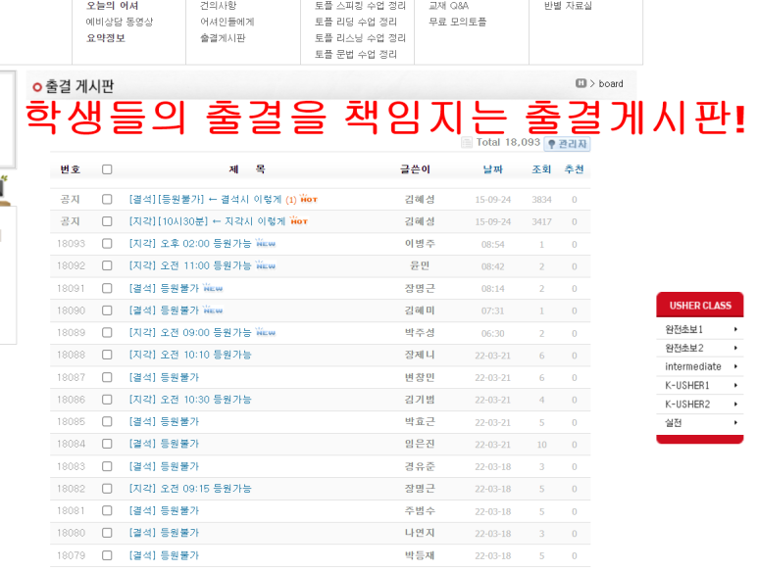758x572 pixels.
Task: Sort by the 추천 column header
Action: pos(575,169)
